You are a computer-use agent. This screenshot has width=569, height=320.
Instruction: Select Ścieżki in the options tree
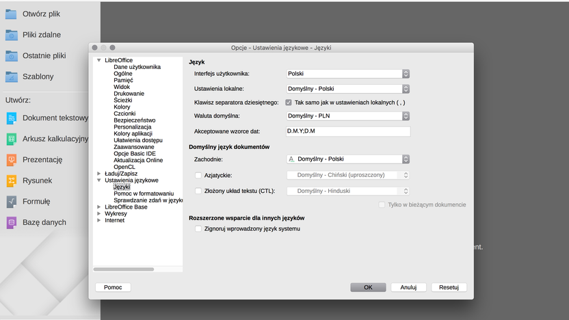122,100
